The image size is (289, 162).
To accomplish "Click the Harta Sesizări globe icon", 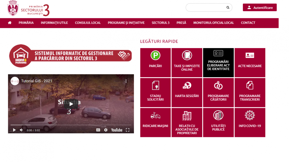I will (187, 85).
